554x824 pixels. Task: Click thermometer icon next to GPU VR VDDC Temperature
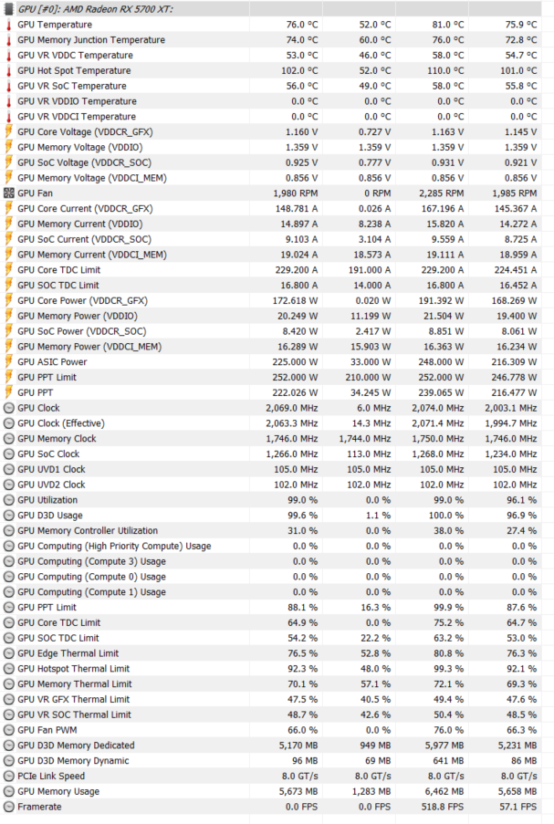(x=8, y=55)
